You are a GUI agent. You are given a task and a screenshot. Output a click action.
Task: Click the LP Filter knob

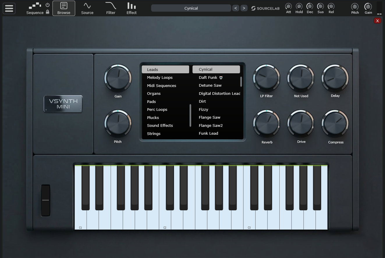(266, 78)
